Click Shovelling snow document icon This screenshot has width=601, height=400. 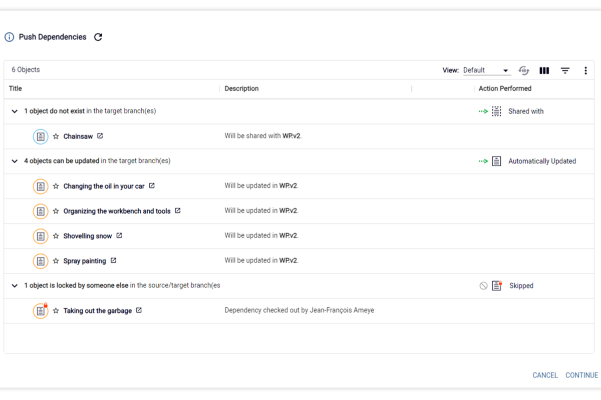[x=41, y=236]
